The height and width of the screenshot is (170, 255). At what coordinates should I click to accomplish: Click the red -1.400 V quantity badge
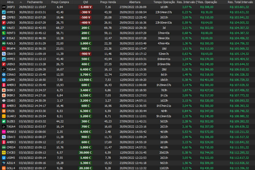(86, 7)
